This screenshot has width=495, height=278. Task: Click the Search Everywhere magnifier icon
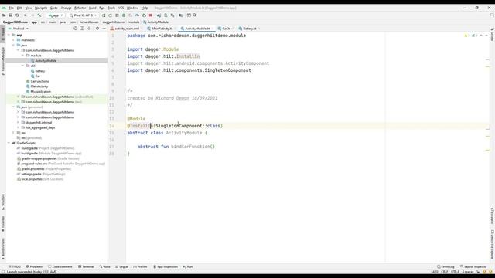[195, 15]
